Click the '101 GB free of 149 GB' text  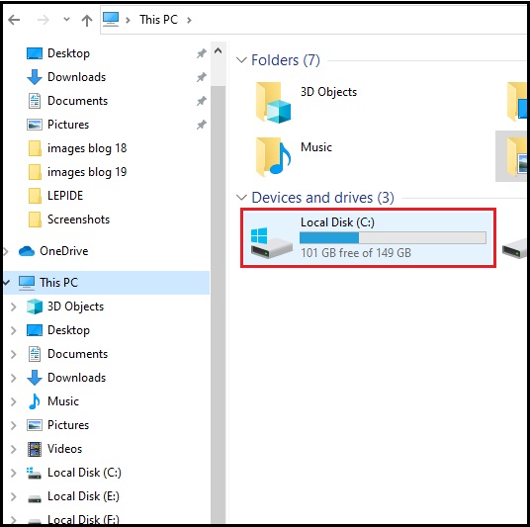pyautogui.click(x=356, y=253)
